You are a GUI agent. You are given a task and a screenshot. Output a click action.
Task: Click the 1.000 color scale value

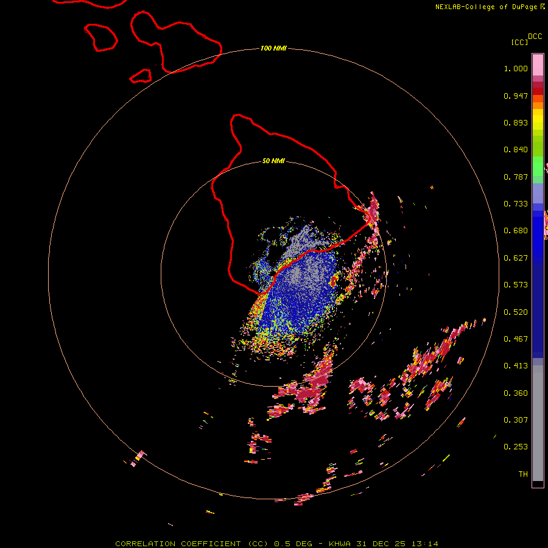tap(516, 68)
